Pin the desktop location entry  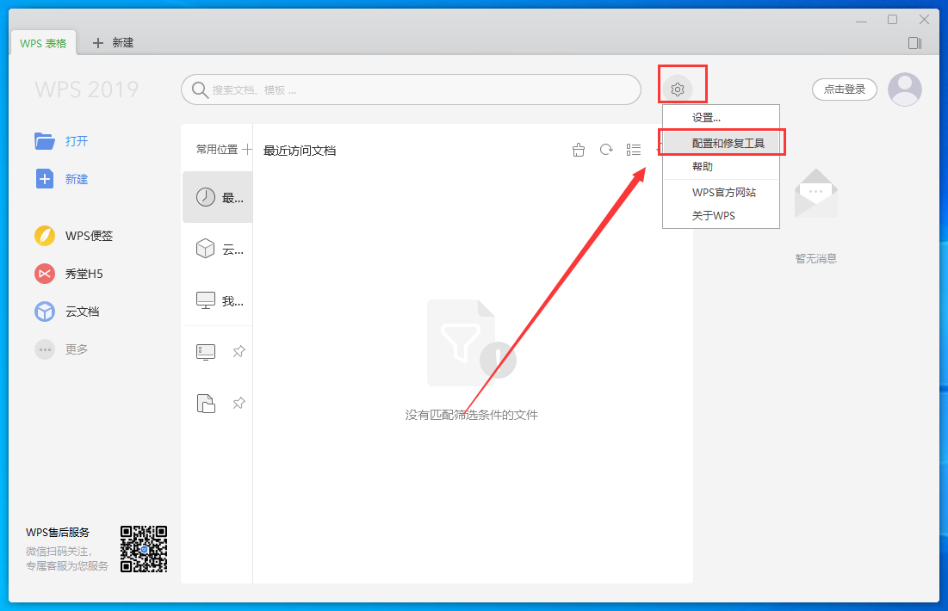(239, 351)
